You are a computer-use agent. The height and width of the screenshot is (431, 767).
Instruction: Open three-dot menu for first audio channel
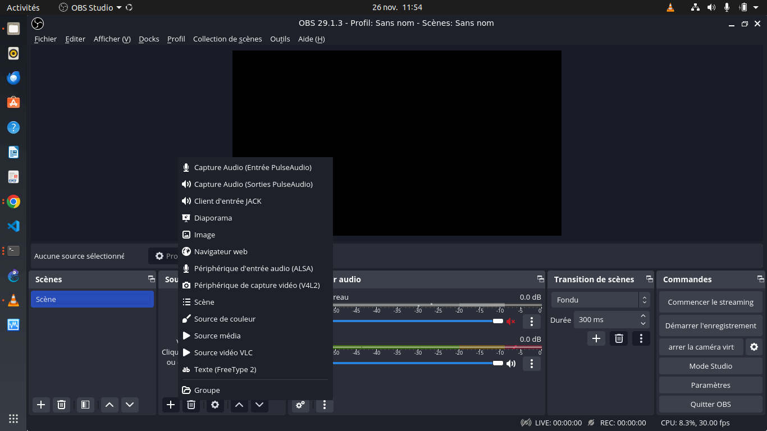click(x=531, y=322)
